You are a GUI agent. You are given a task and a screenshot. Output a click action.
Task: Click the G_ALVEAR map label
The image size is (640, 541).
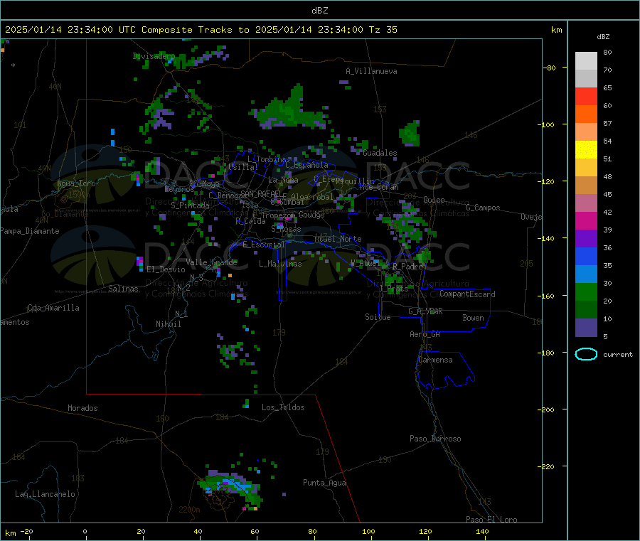tap(425, 311)
